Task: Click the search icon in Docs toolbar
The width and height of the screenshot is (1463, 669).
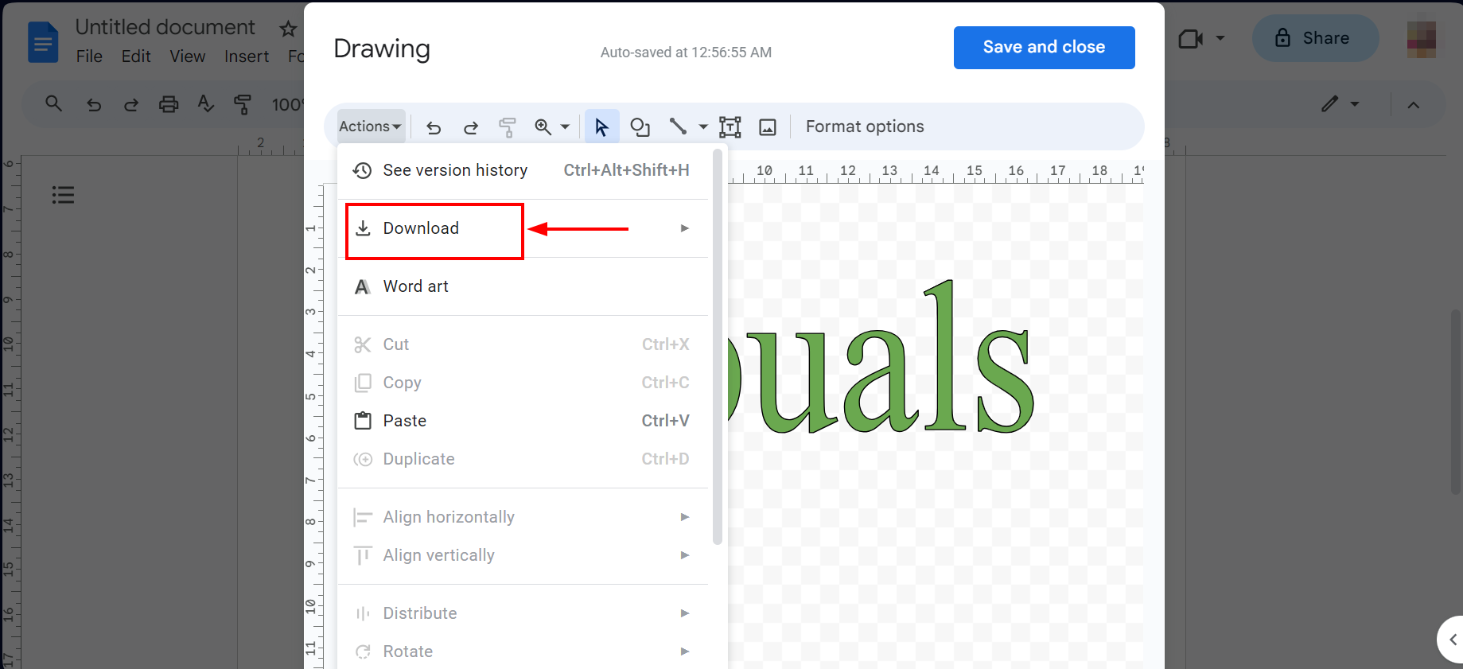Action: (x=53, y=103)
